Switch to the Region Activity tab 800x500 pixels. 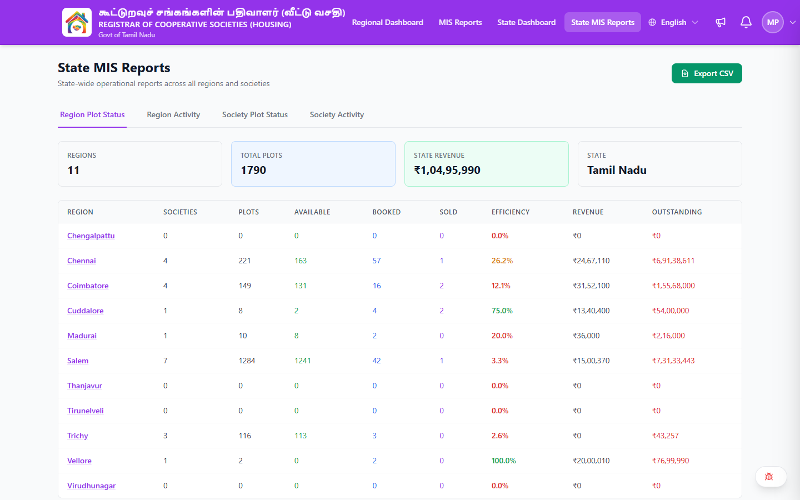173,114
